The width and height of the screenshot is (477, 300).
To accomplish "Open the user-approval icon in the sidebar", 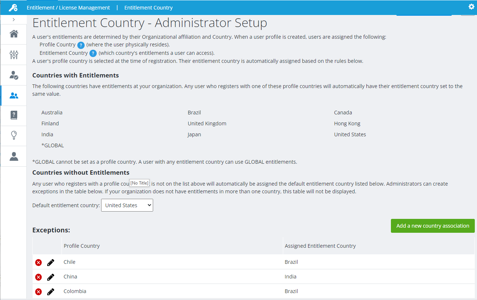I will (x=14, y=75).
